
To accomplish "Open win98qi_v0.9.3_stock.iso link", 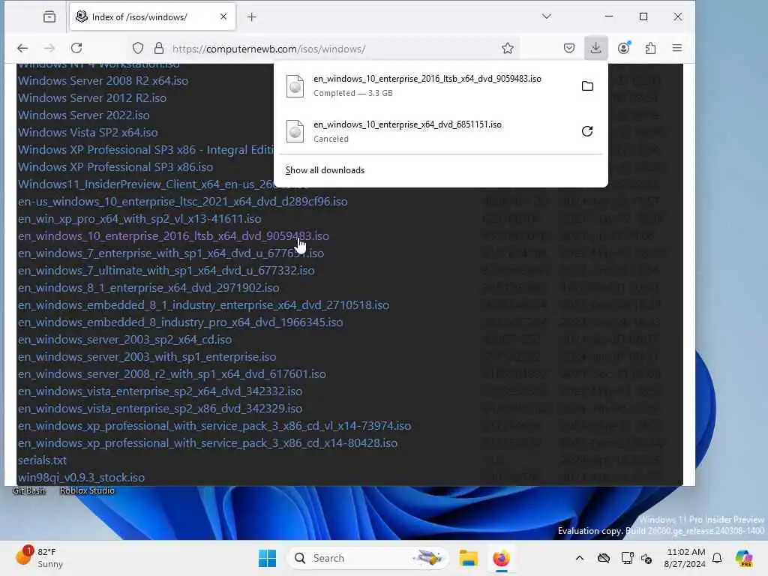I will click(x=81, y=478).
